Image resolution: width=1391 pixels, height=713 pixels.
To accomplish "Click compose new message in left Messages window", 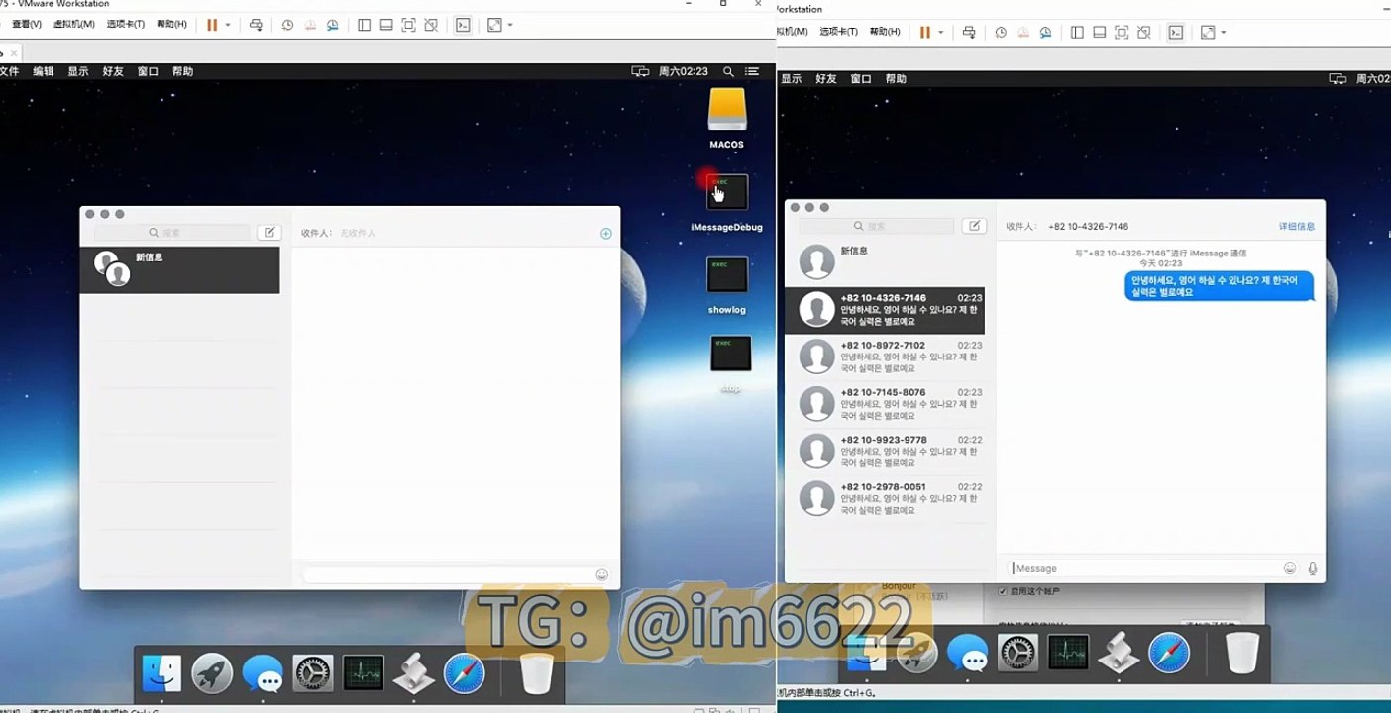I will 268,233.
